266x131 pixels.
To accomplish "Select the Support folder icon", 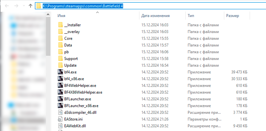I will pos(60,59).
